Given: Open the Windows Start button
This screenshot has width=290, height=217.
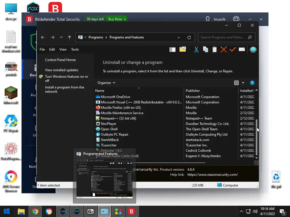Looking at the screenshot, I should click(7, 211).
